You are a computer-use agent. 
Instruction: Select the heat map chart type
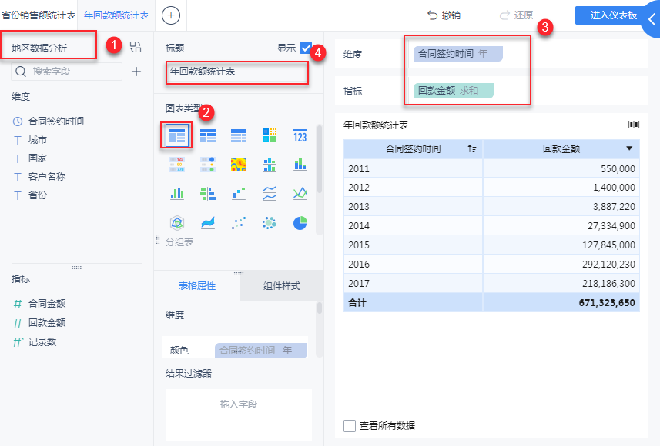point(239,165)
